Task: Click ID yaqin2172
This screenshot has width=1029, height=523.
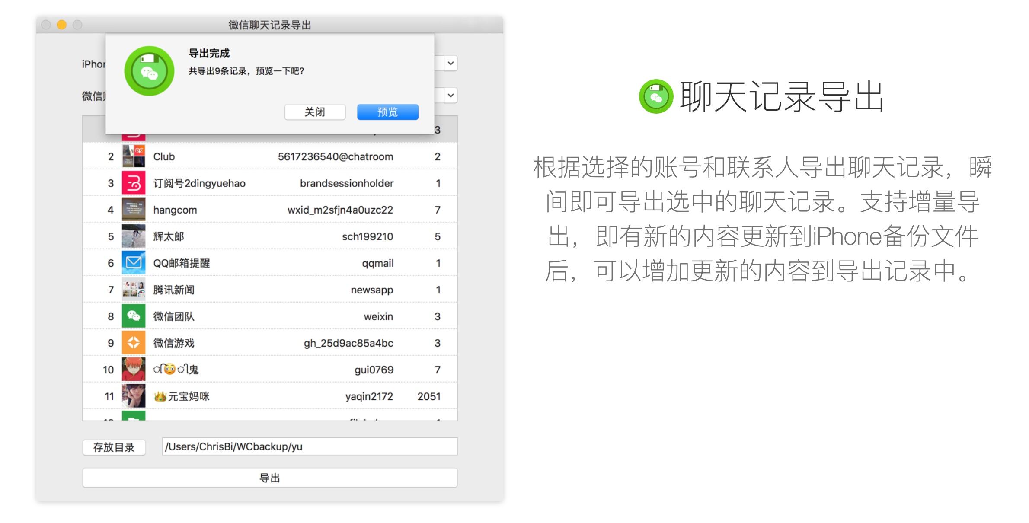Action: 369,396
